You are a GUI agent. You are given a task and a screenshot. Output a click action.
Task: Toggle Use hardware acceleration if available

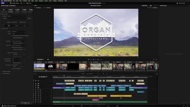click(x=12, y=36)
